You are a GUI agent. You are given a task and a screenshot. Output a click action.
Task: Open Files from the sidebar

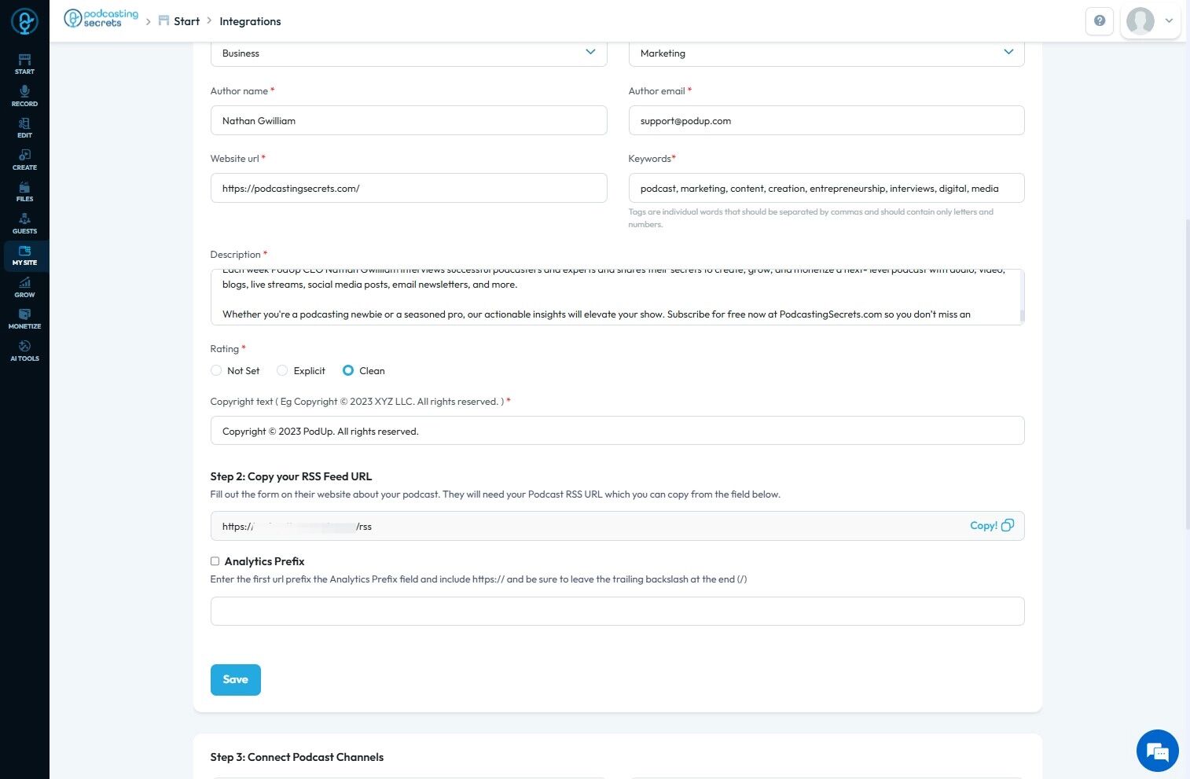[24, 192]
